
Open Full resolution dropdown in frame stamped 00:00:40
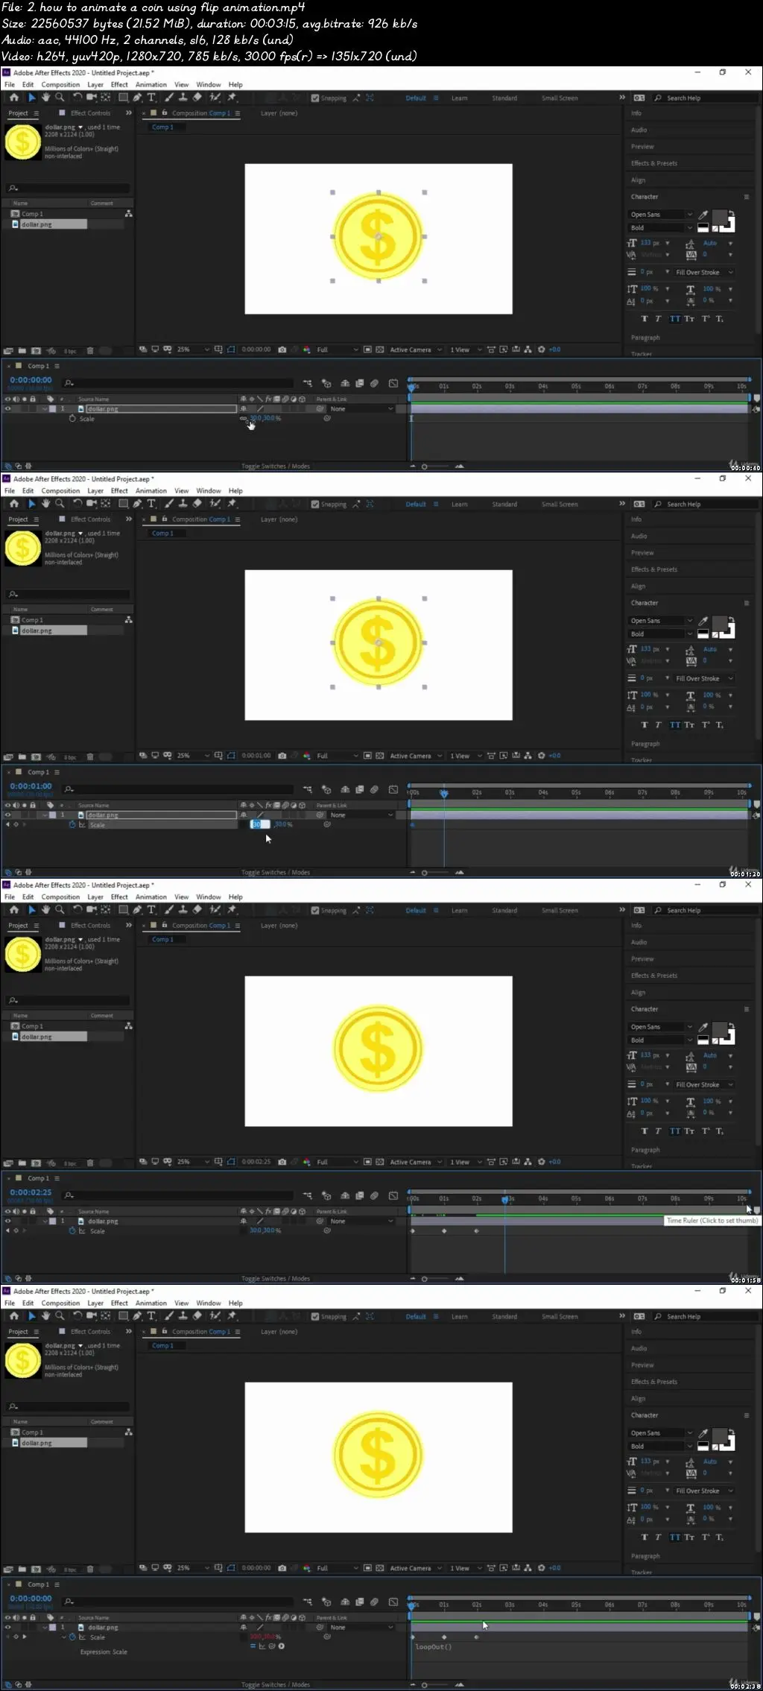pos(338,350)
